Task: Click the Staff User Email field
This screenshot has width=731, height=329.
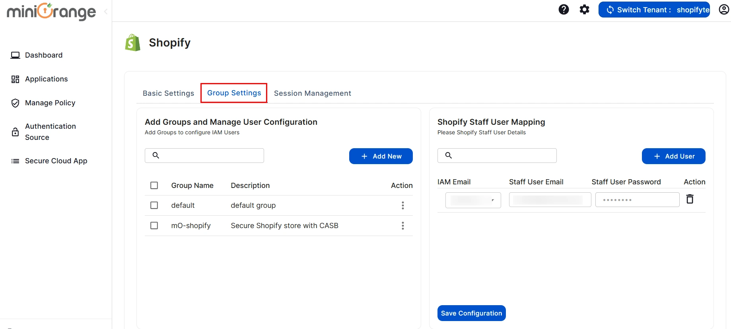Action: [x=550, y=200]
